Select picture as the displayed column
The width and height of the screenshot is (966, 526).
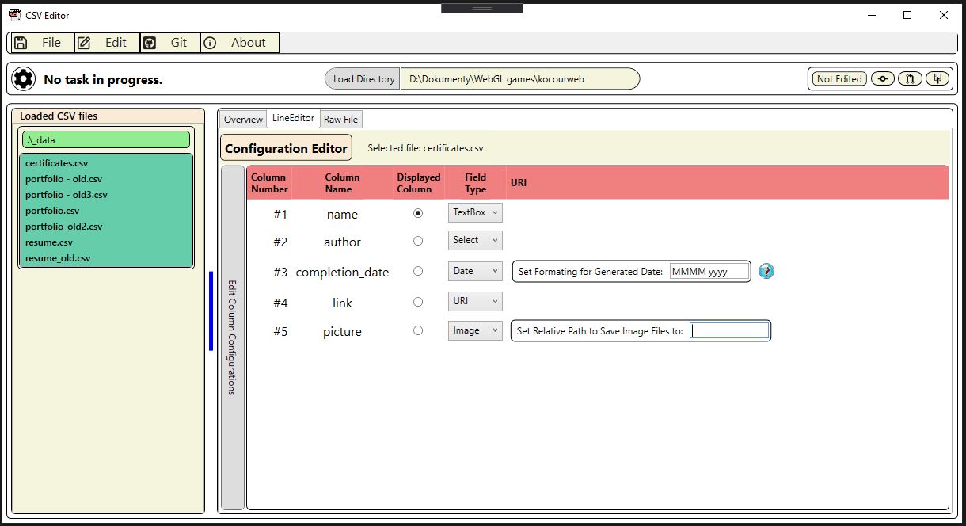click(x=418, y=330)
